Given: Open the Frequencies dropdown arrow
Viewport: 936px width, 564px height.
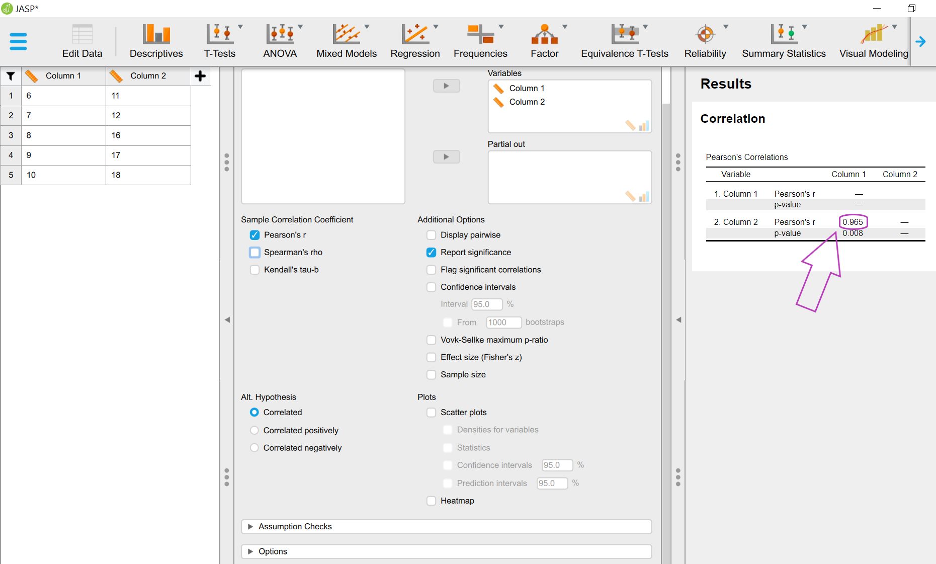Looking at the screenshot, I should click(x=501, y=27).
